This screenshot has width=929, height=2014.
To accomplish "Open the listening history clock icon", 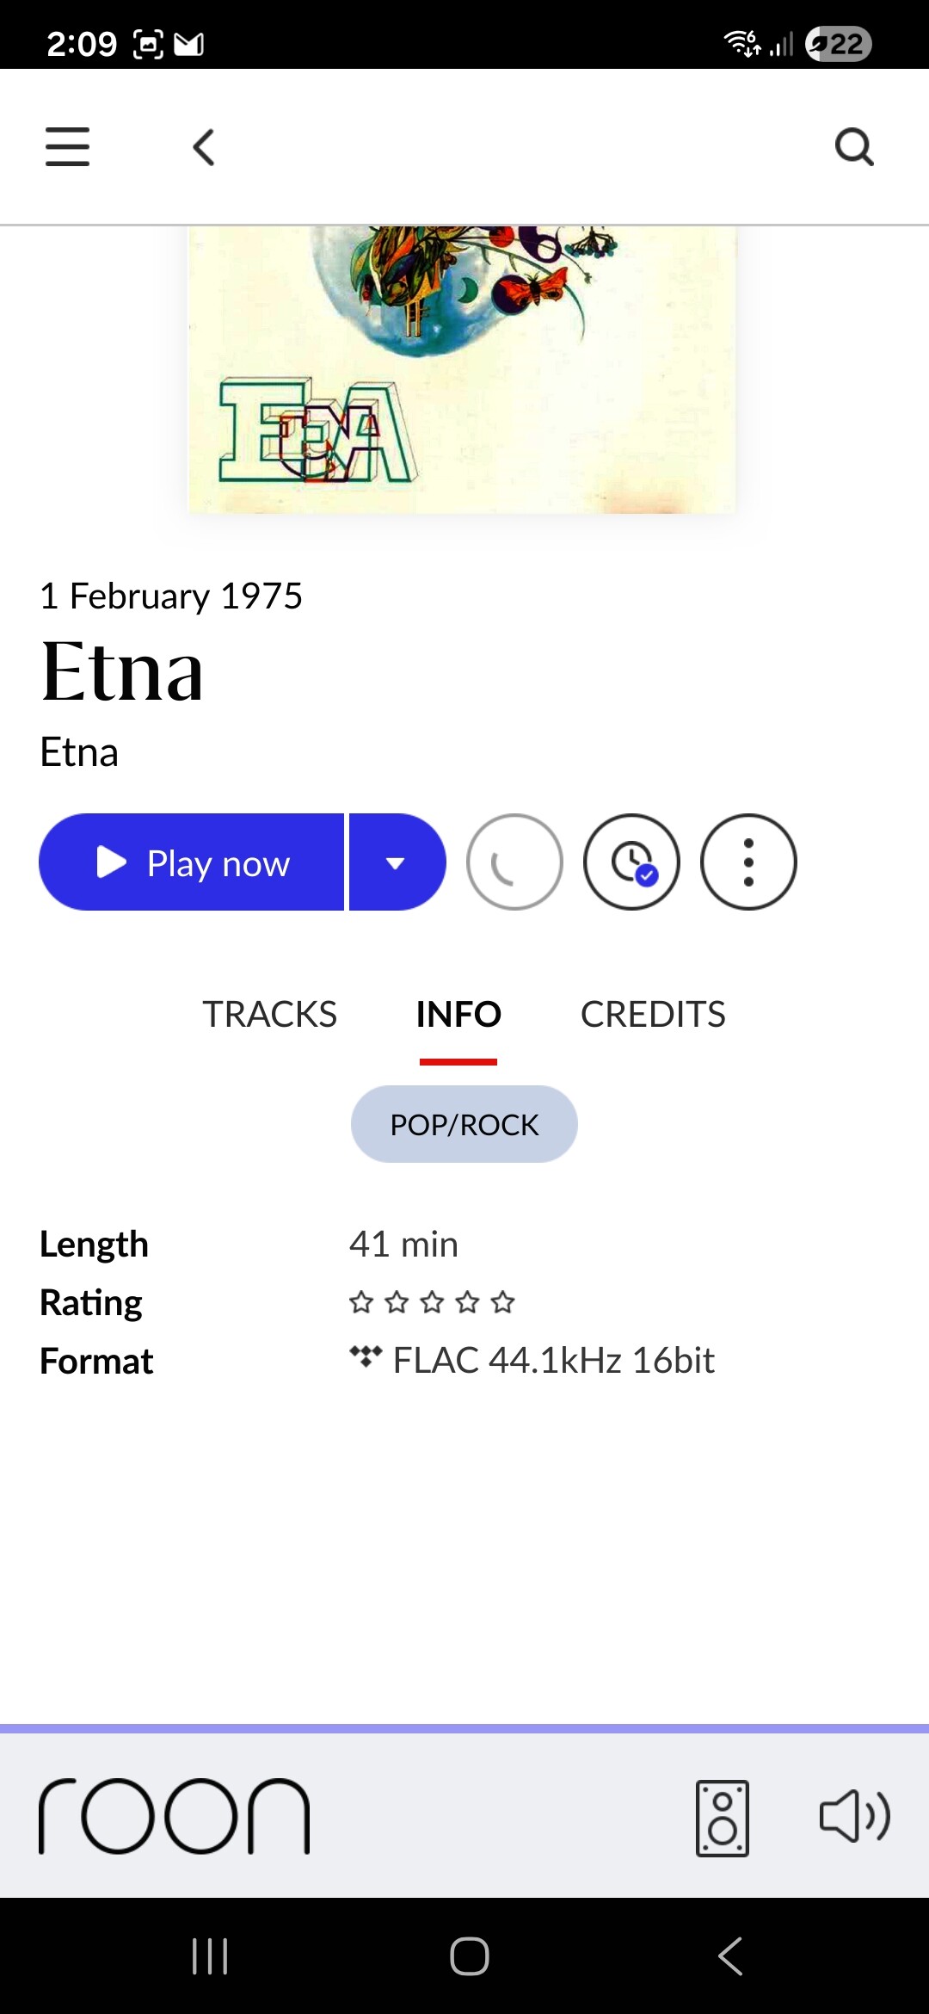I will pos(631,862).
